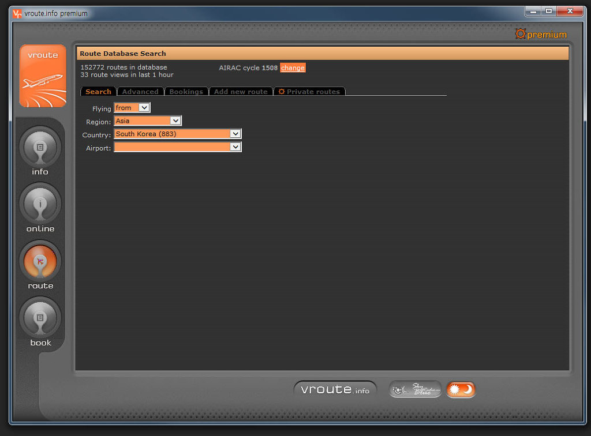Select the route sidebar button
This screenshot has width=591, height=436.
(40, 262)
